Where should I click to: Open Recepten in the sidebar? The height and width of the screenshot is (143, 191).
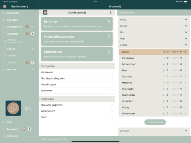[12, 20]
